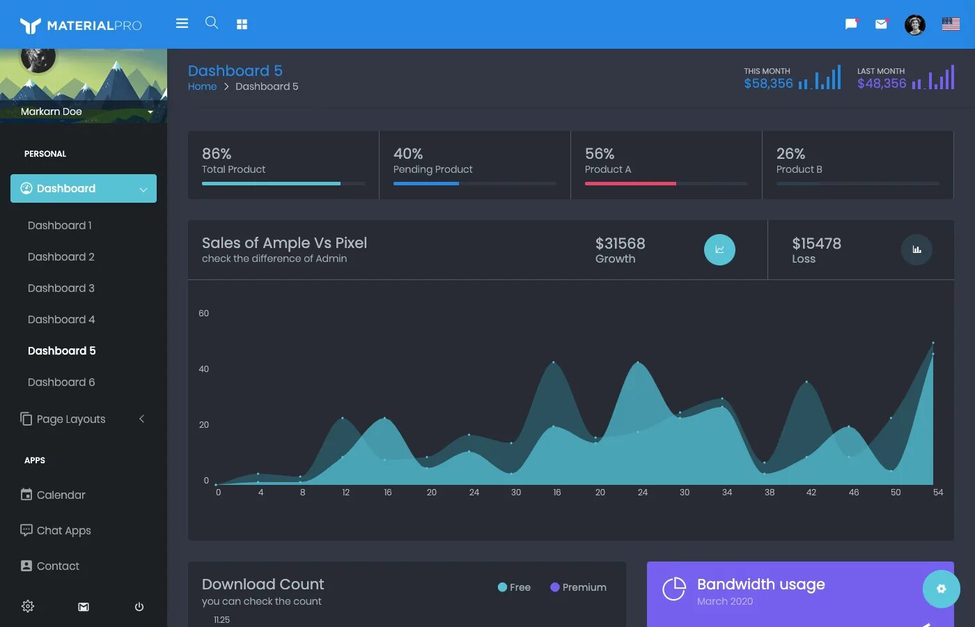Image resolution: width=975 pixels, height=627 pixels.
Task: Click the Product A progress bar
Action: [x=666, y=183]
